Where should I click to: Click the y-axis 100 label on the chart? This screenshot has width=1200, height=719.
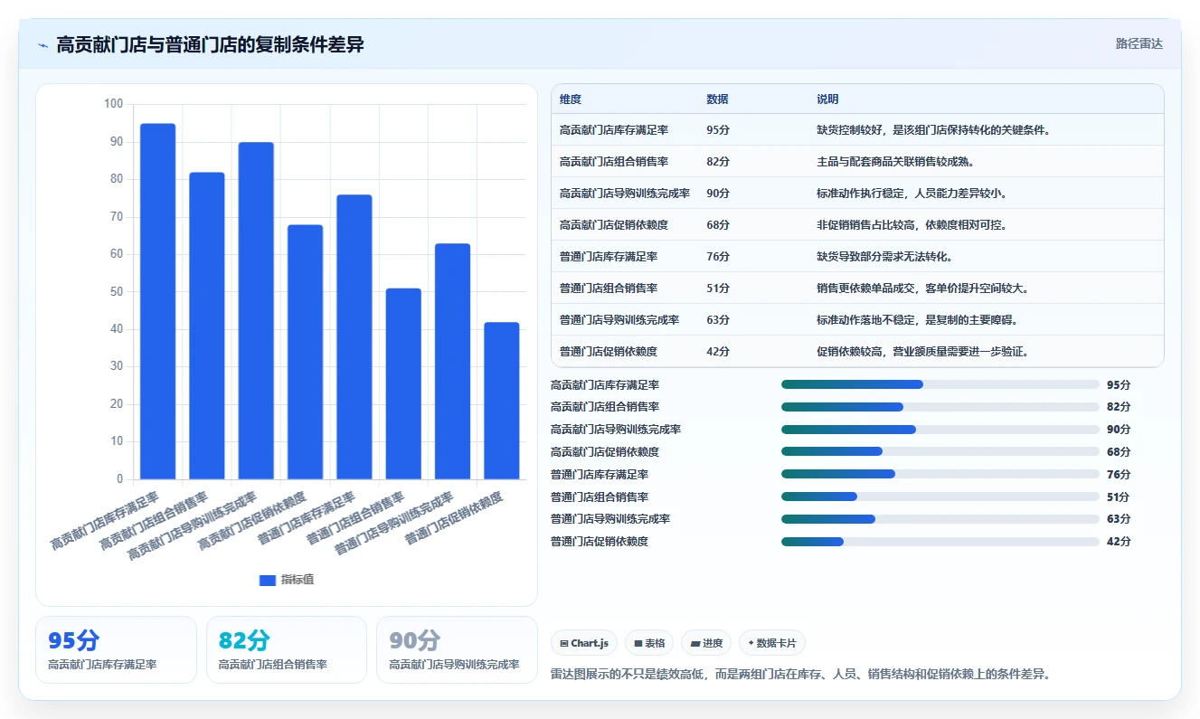pos(113,104)
